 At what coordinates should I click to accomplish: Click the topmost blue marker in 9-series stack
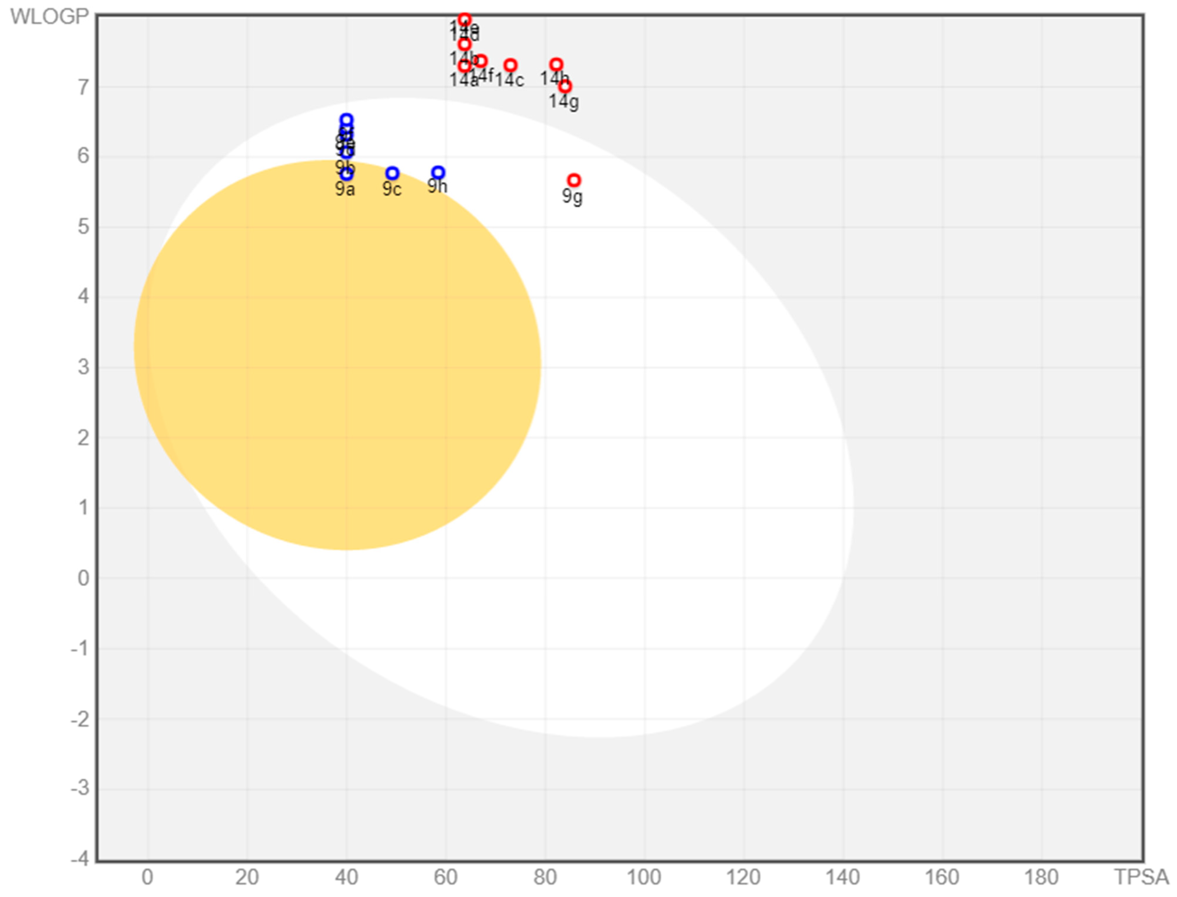(347, 120)
